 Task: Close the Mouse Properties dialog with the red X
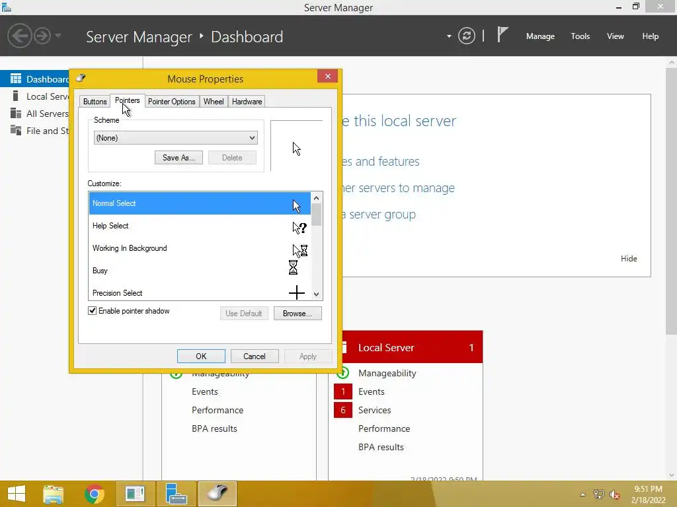click(328, 77)
